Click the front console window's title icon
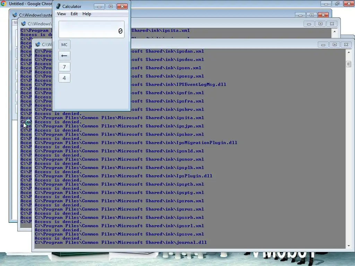Viewport: 355px width, 266px height. pos(37,44)
